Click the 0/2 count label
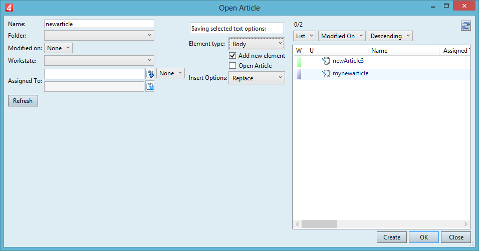This screenshot has height=251, width=479. click(x=298, y=25)
